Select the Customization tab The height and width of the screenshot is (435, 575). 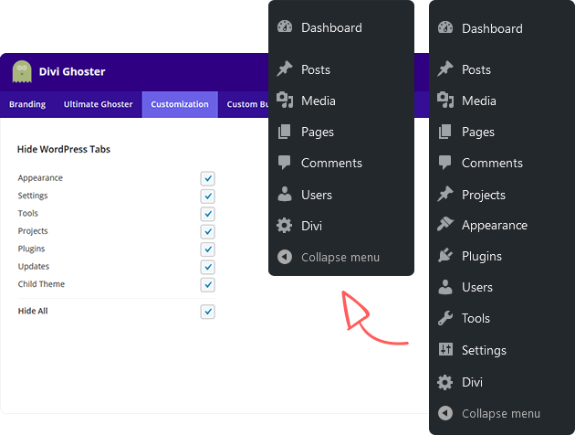click(x=180, y=104)
